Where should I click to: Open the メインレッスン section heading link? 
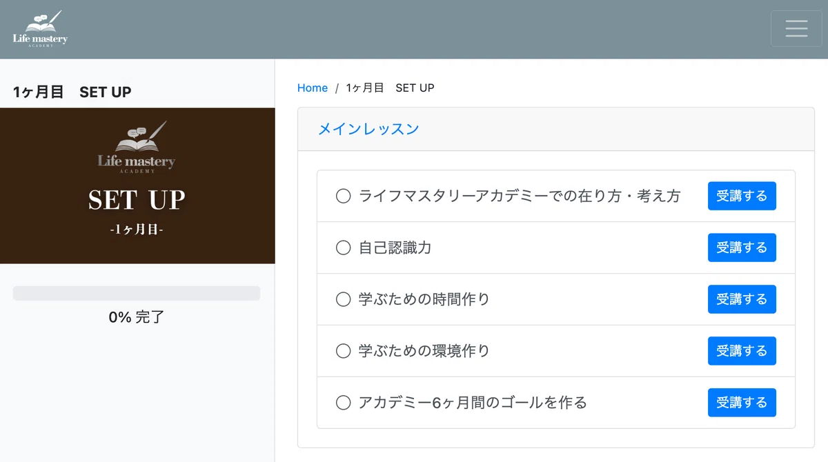(x=368, y=129)
